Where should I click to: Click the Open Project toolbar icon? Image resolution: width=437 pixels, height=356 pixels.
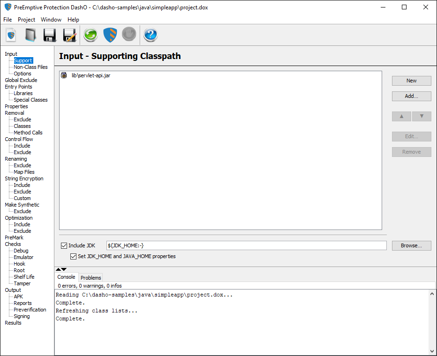click(x=30, y=35)
